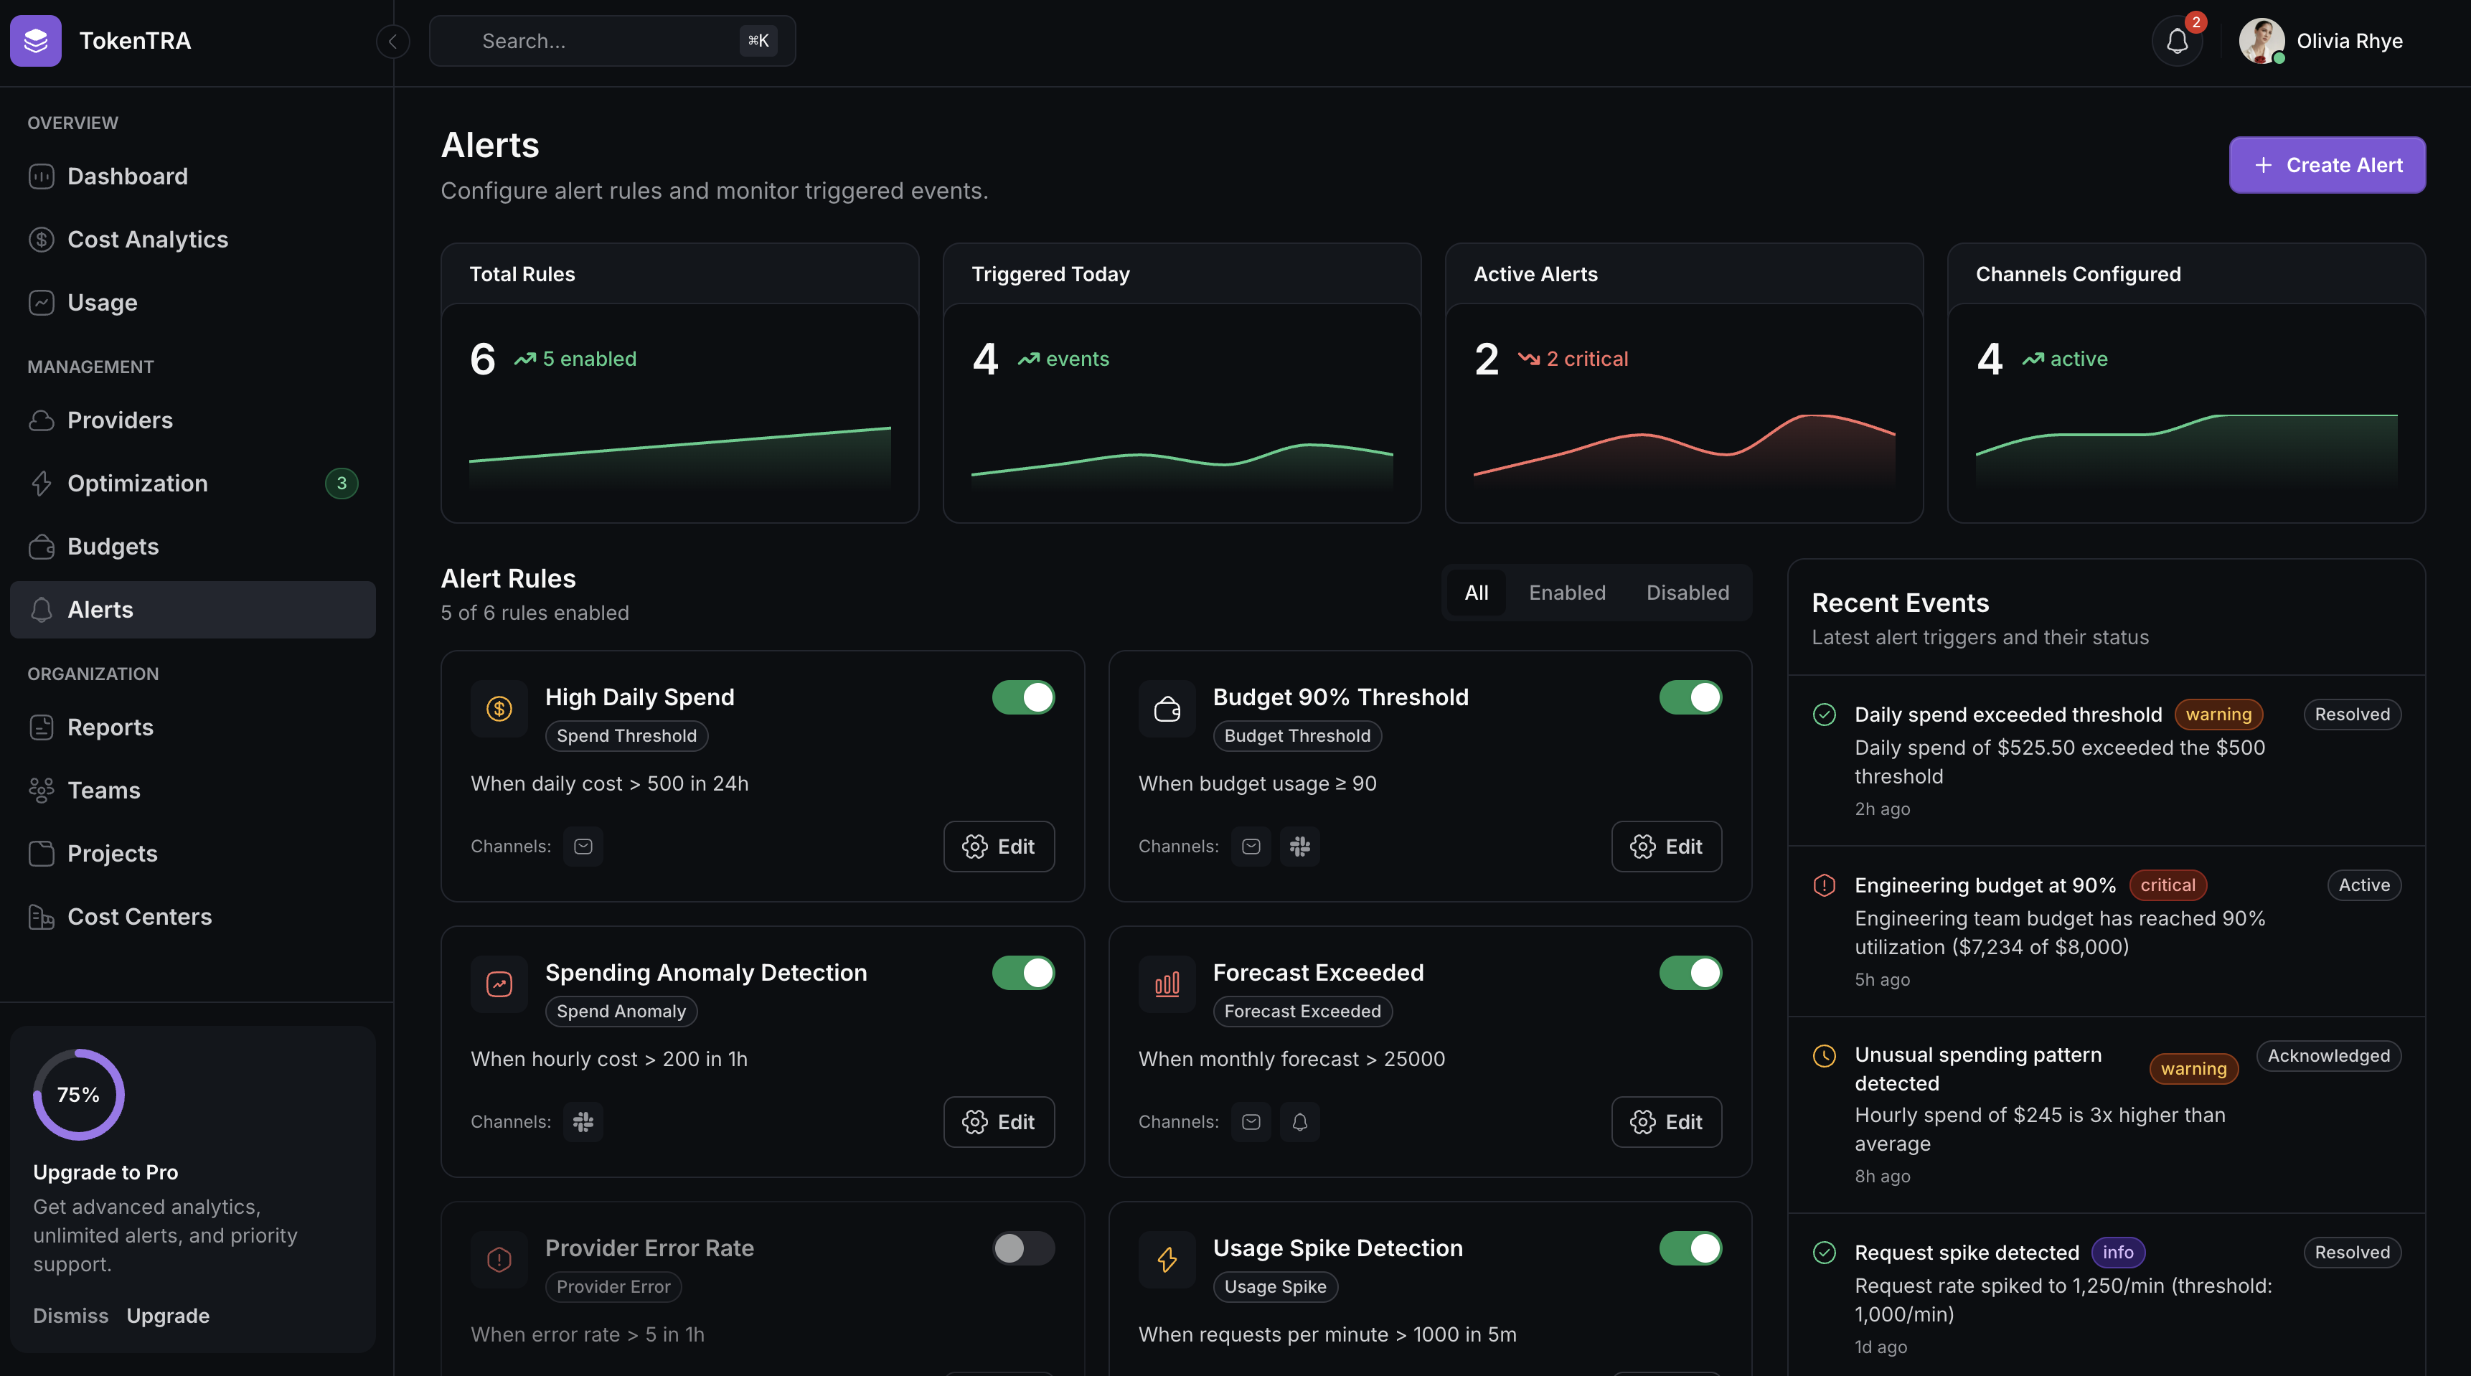Screen dimensions: 2471x1376
Task: Click the search box shortcut field
Action: click(612, 41)
